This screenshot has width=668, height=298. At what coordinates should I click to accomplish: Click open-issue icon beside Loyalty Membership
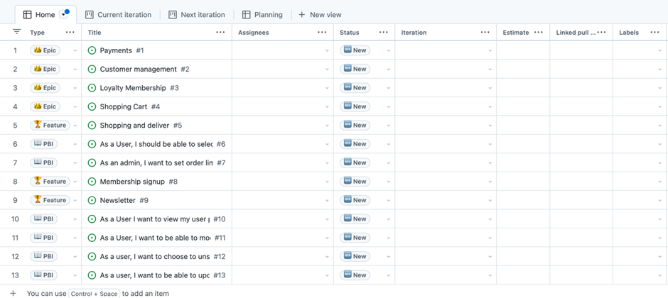92,87
